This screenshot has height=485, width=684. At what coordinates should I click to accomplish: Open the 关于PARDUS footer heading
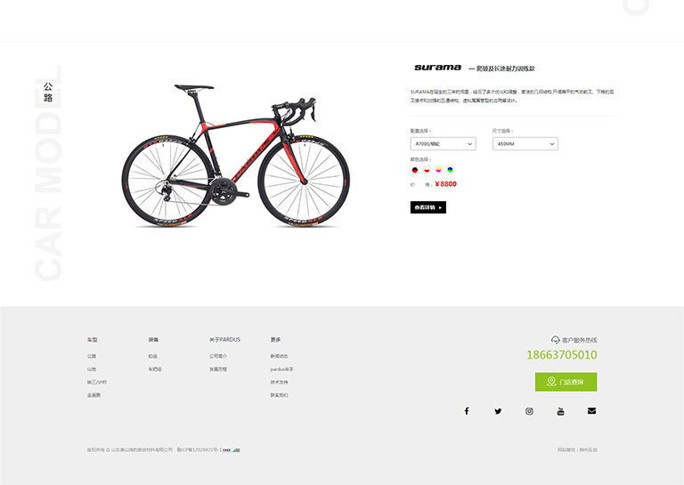(224, 339)
